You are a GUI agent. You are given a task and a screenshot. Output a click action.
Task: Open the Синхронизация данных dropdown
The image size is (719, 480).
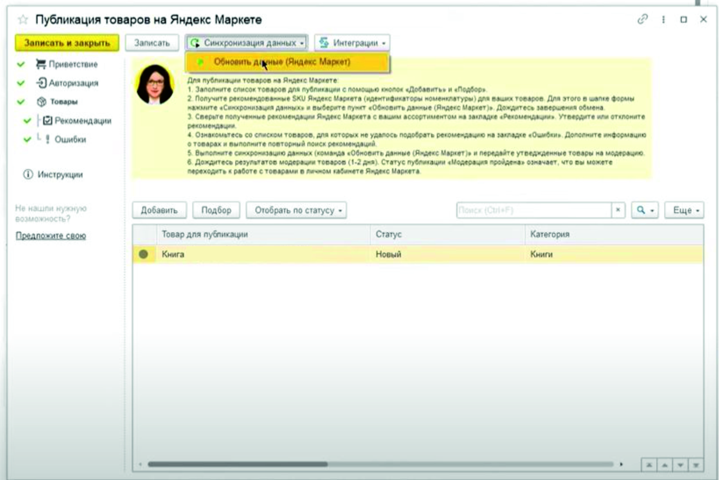coord(247,43)
